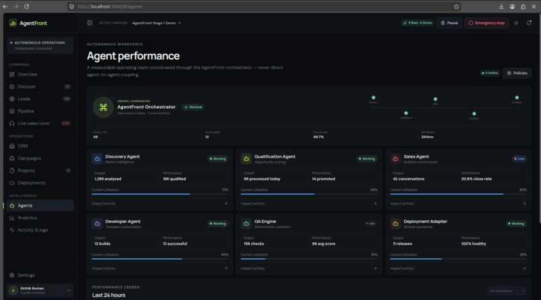Screen dimensions: 541x300
Task: Click the AgentFront logo icon
Action: [13, 23]
